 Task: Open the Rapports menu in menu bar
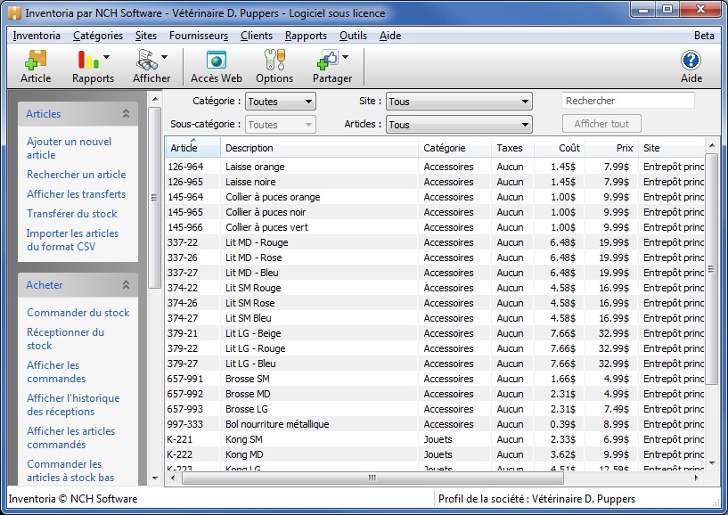pyautogui.click(x=306, y=36)
